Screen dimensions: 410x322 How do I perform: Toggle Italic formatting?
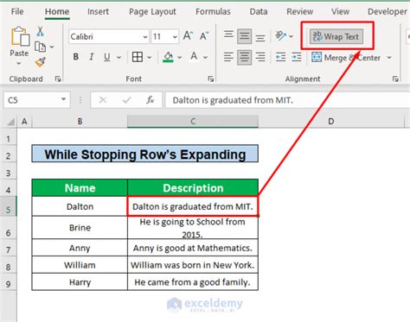[92, 57]
